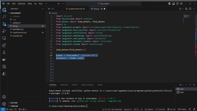
Task: Open Customize Layout icon in title bar
Action: pyautogui.click(x=181, y=4)
